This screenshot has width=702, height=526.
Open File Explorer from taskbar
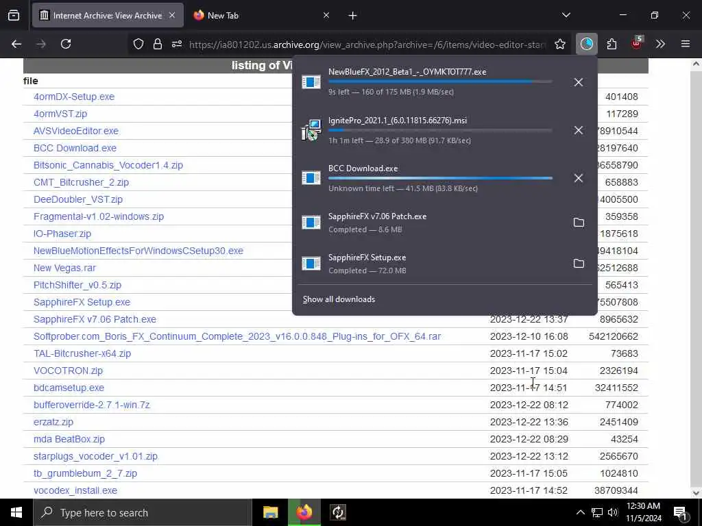[270, 512]
